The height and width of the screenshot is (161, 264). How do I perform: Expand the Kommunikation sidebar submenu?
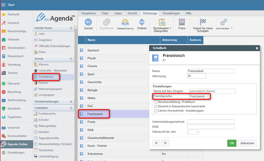30,136
